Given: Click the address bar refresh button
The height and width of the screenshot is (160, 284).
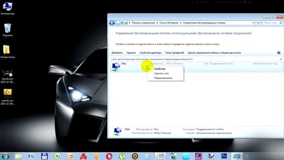Looking at the screenshot, I should pos(258,23).
